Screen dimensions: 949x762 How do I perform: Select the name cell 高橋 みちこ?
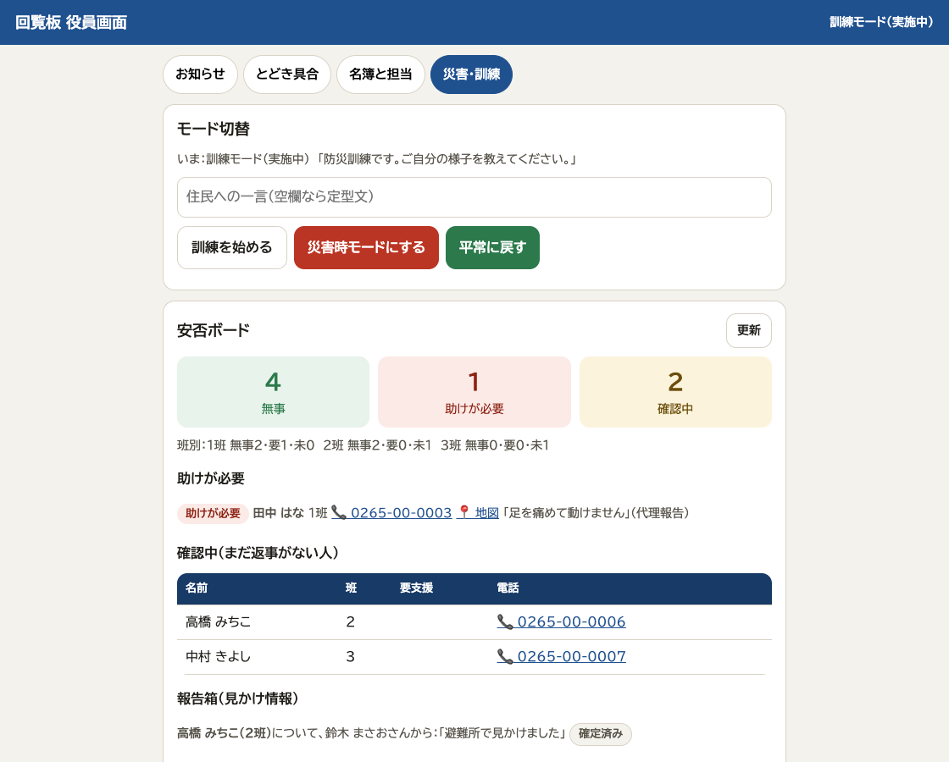pyautogui.click(x=218, y=621)
